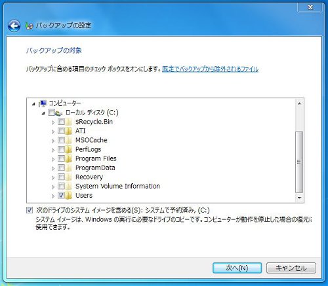
Task: Click the backup settings wizard icon
Action: coord(29,26)
